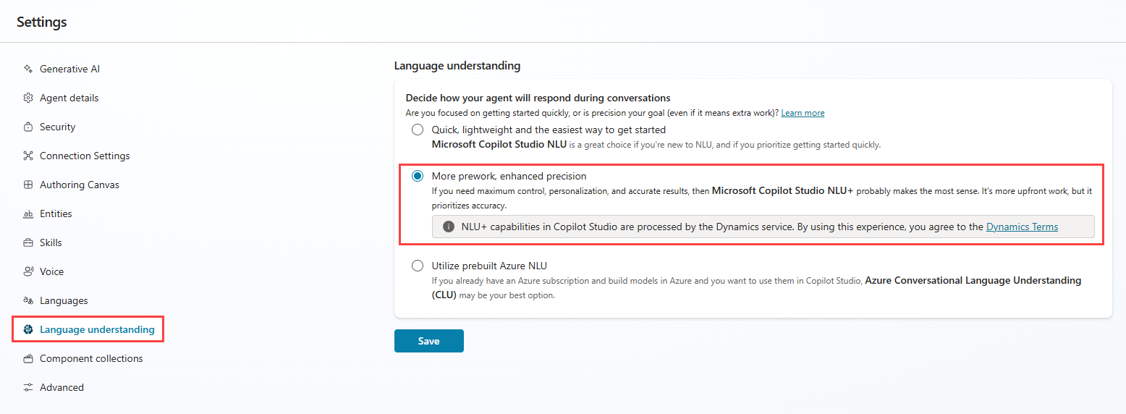Click the Component collections icon
Viewport: 1126px width, 414px height.
click(x=28, y=358)
